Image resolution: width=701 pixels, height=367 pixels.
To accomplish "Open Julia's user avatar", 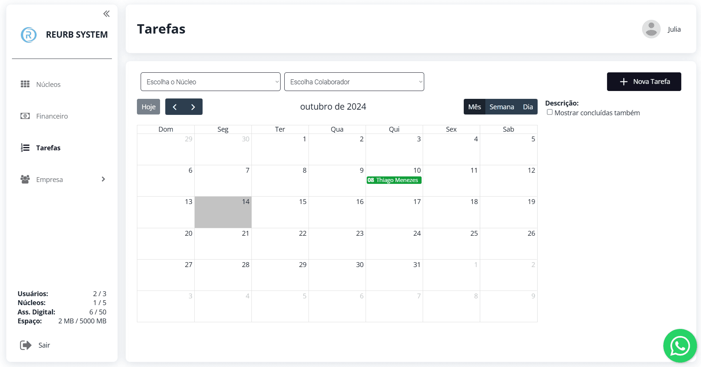I will click(651, 29).
